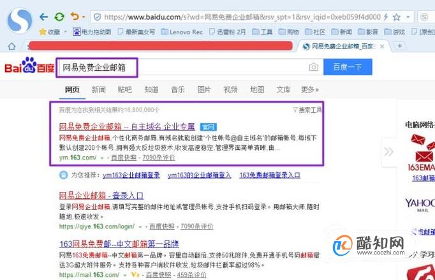Open 搜索工具 filter options
This screenshot has height=280, width=435.
[x=307, y=110]
